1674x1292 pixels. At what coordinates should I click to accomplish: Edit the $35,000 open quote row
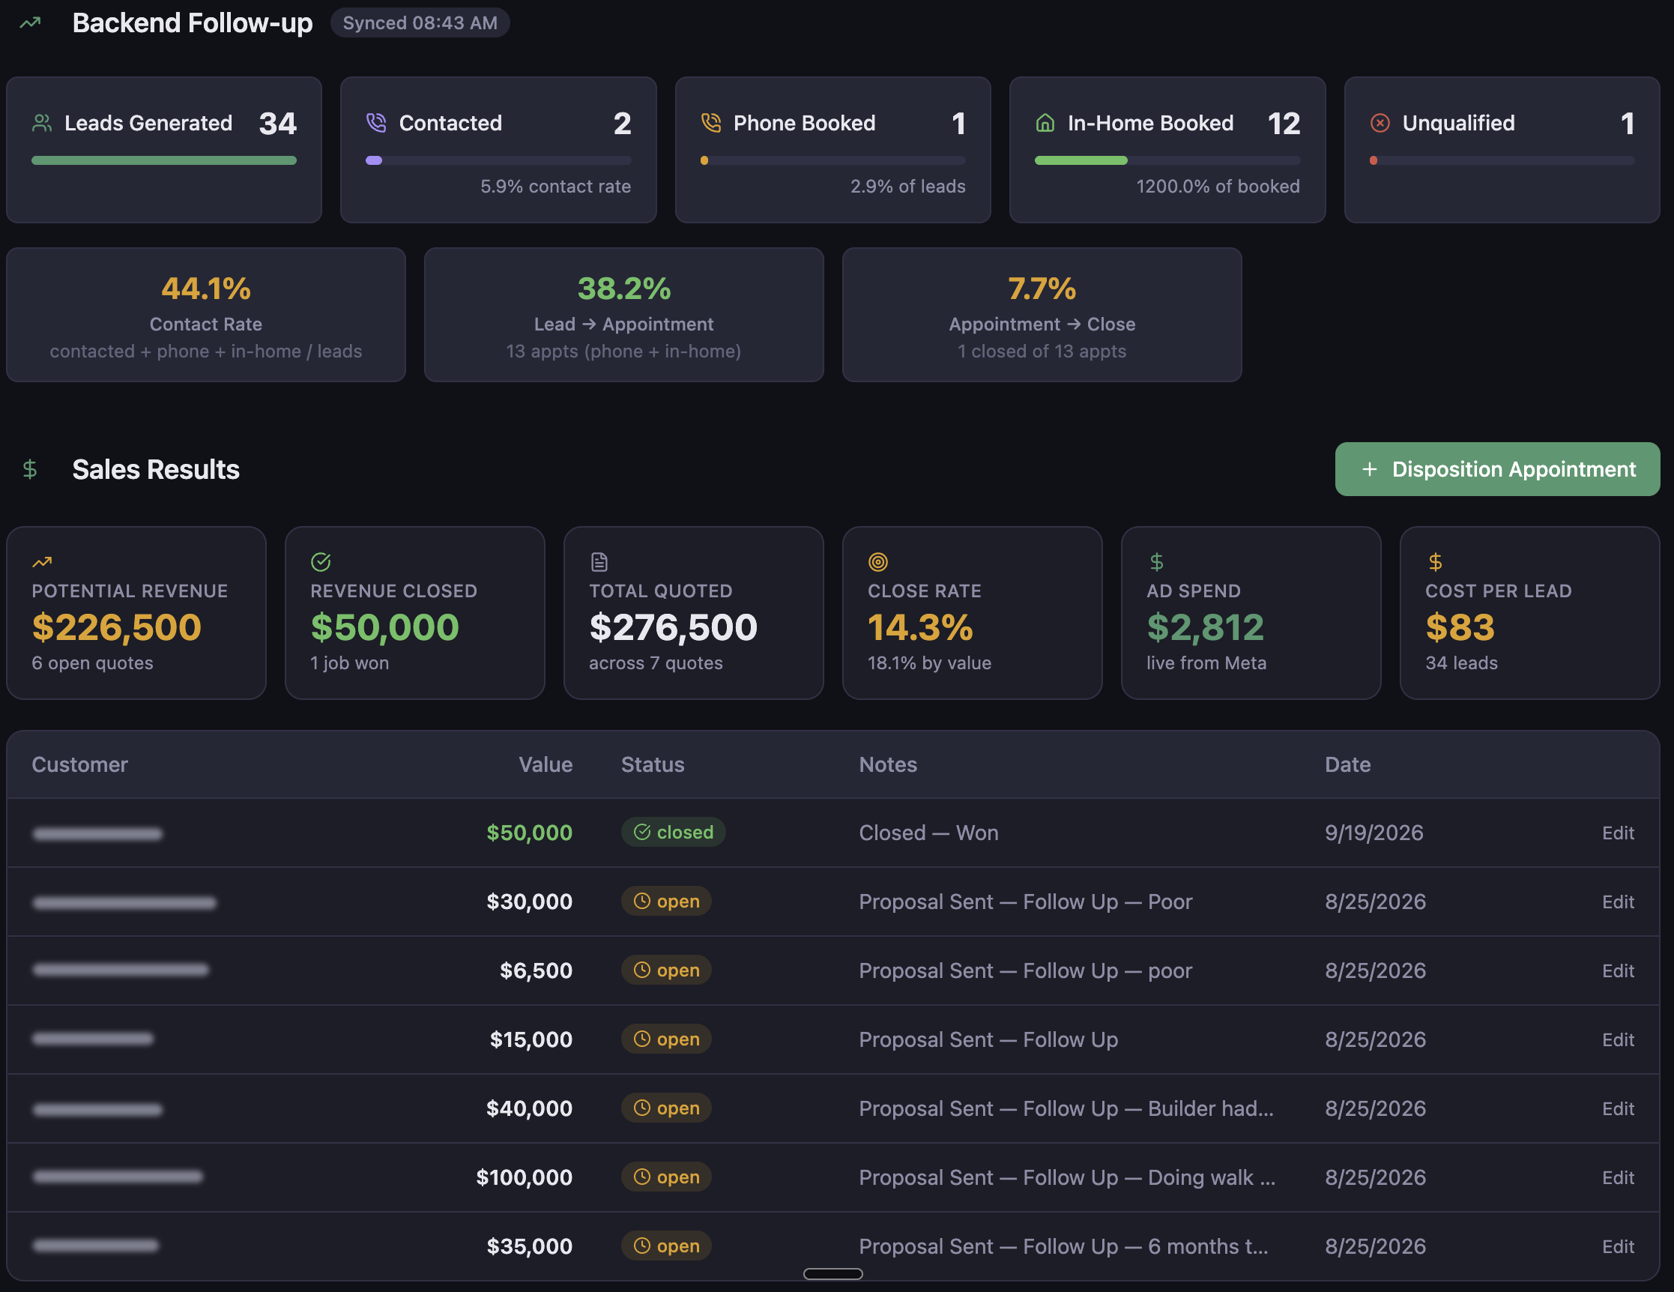(x=1617, y=1247)
